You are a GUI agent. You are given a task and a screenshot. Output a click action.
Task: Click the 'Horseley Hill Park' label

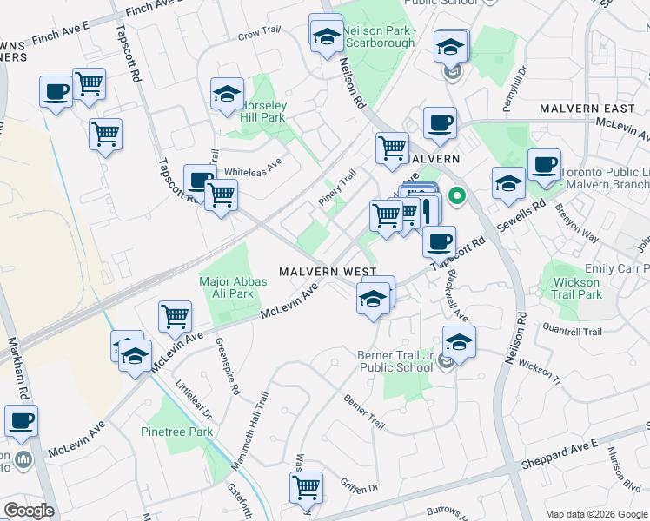[262, 111]
